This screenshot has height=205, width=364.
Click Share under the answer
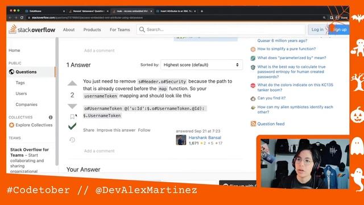pyautogui.click(x=89, y=130)
